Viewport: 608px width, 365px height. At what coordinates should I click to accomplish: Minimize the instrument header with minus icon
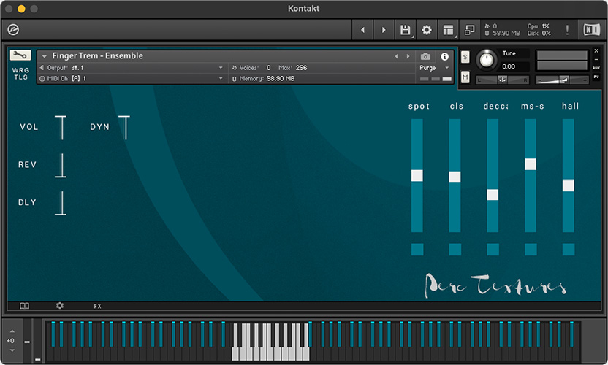596,59
